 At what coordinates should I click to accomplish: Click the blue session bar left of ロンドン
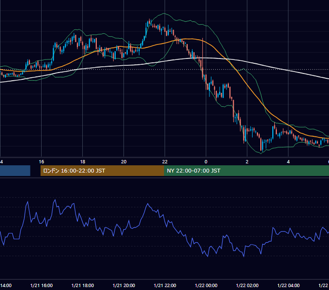click(15, 171)
